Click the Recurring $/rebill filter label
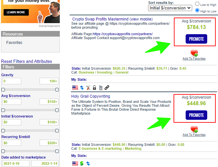 (16, 137)
